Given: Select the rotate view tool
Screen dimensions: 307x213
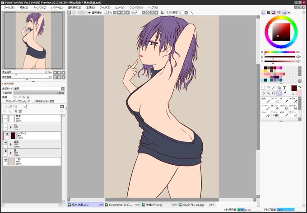Looking at the screenshot, I should [x=274, y=93].
